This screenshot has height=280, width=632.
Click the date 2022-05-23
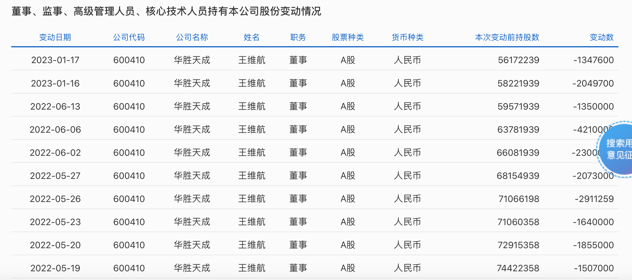pyautogui.click(x=55, y=222)
